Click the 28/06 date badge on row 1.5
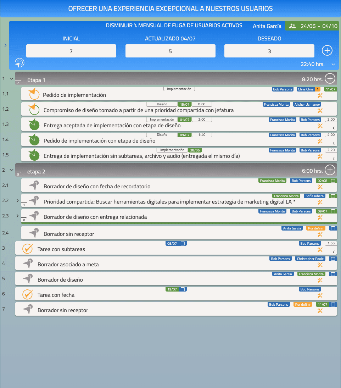The height and width of the screenshot is (388, 341). tap(195, 150)
